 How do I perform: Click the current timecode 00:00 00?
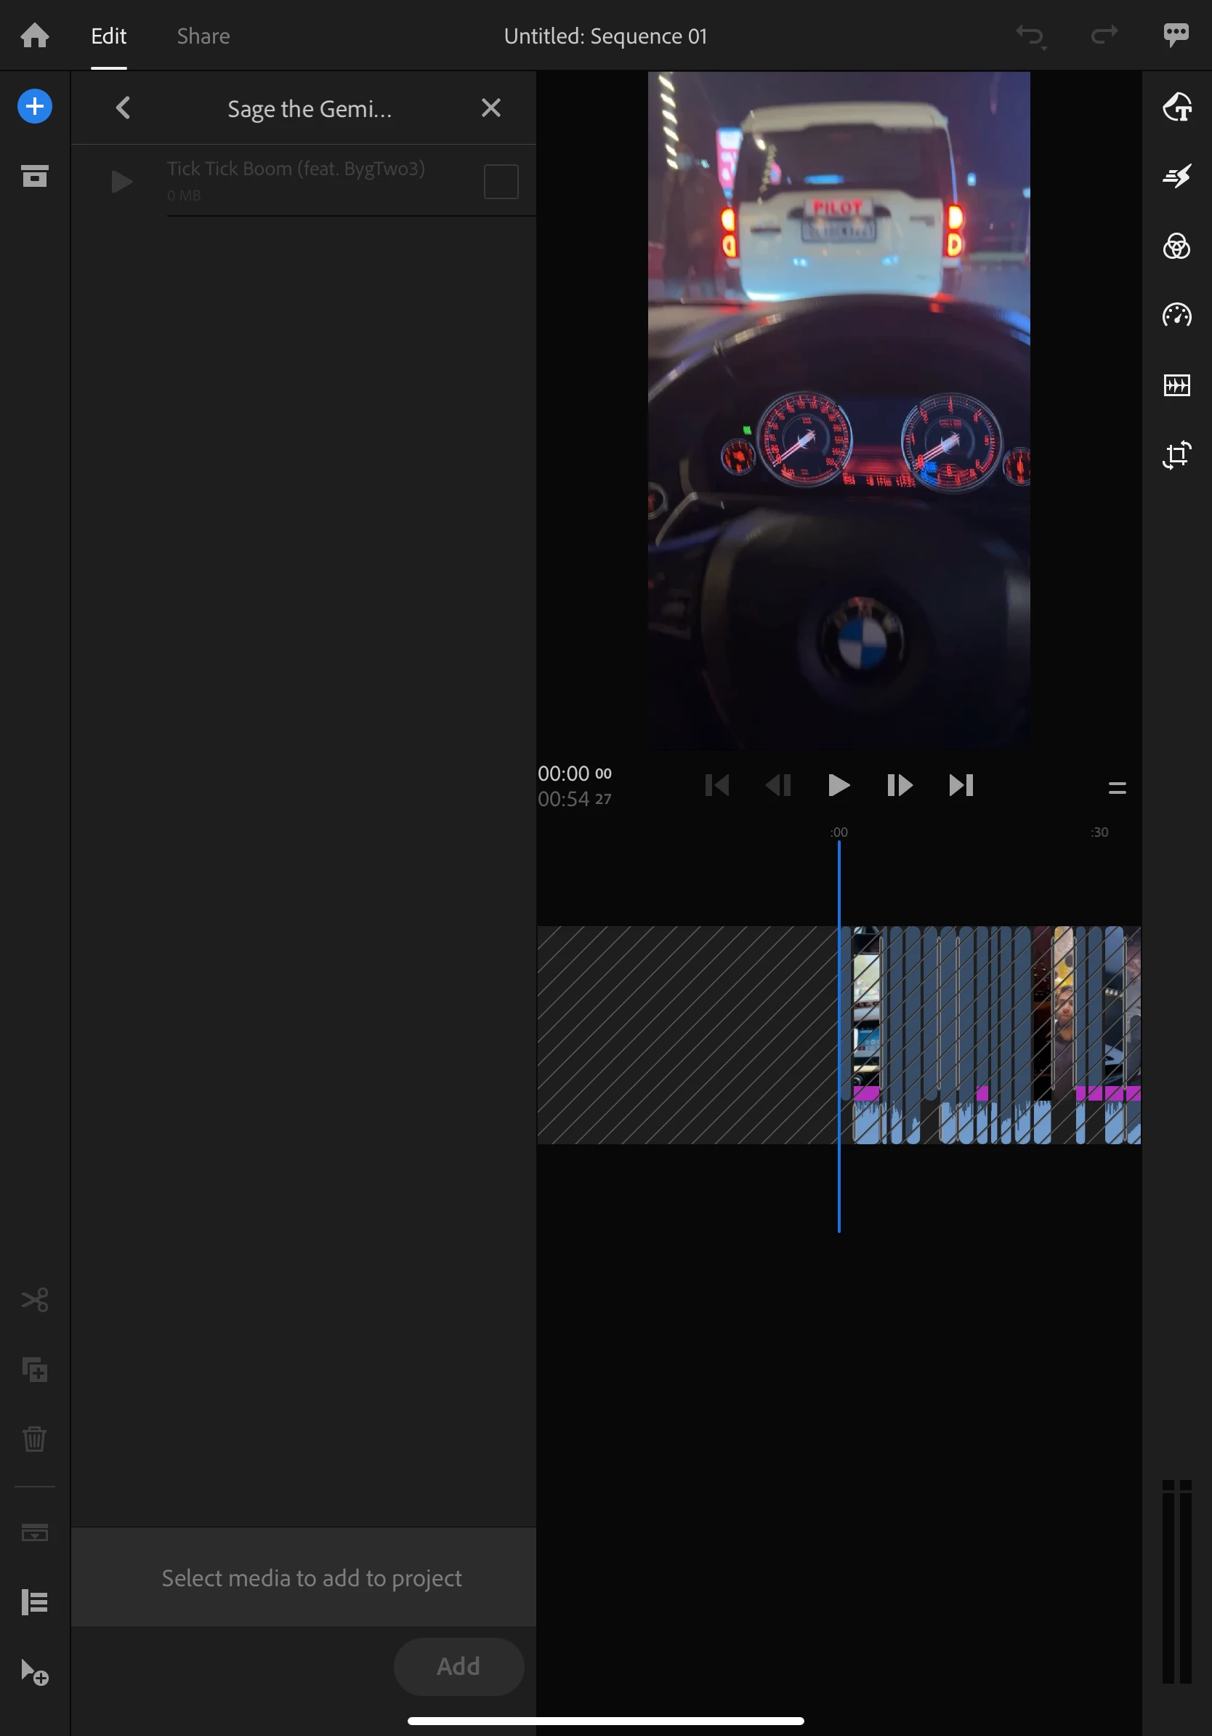point(574,773)
